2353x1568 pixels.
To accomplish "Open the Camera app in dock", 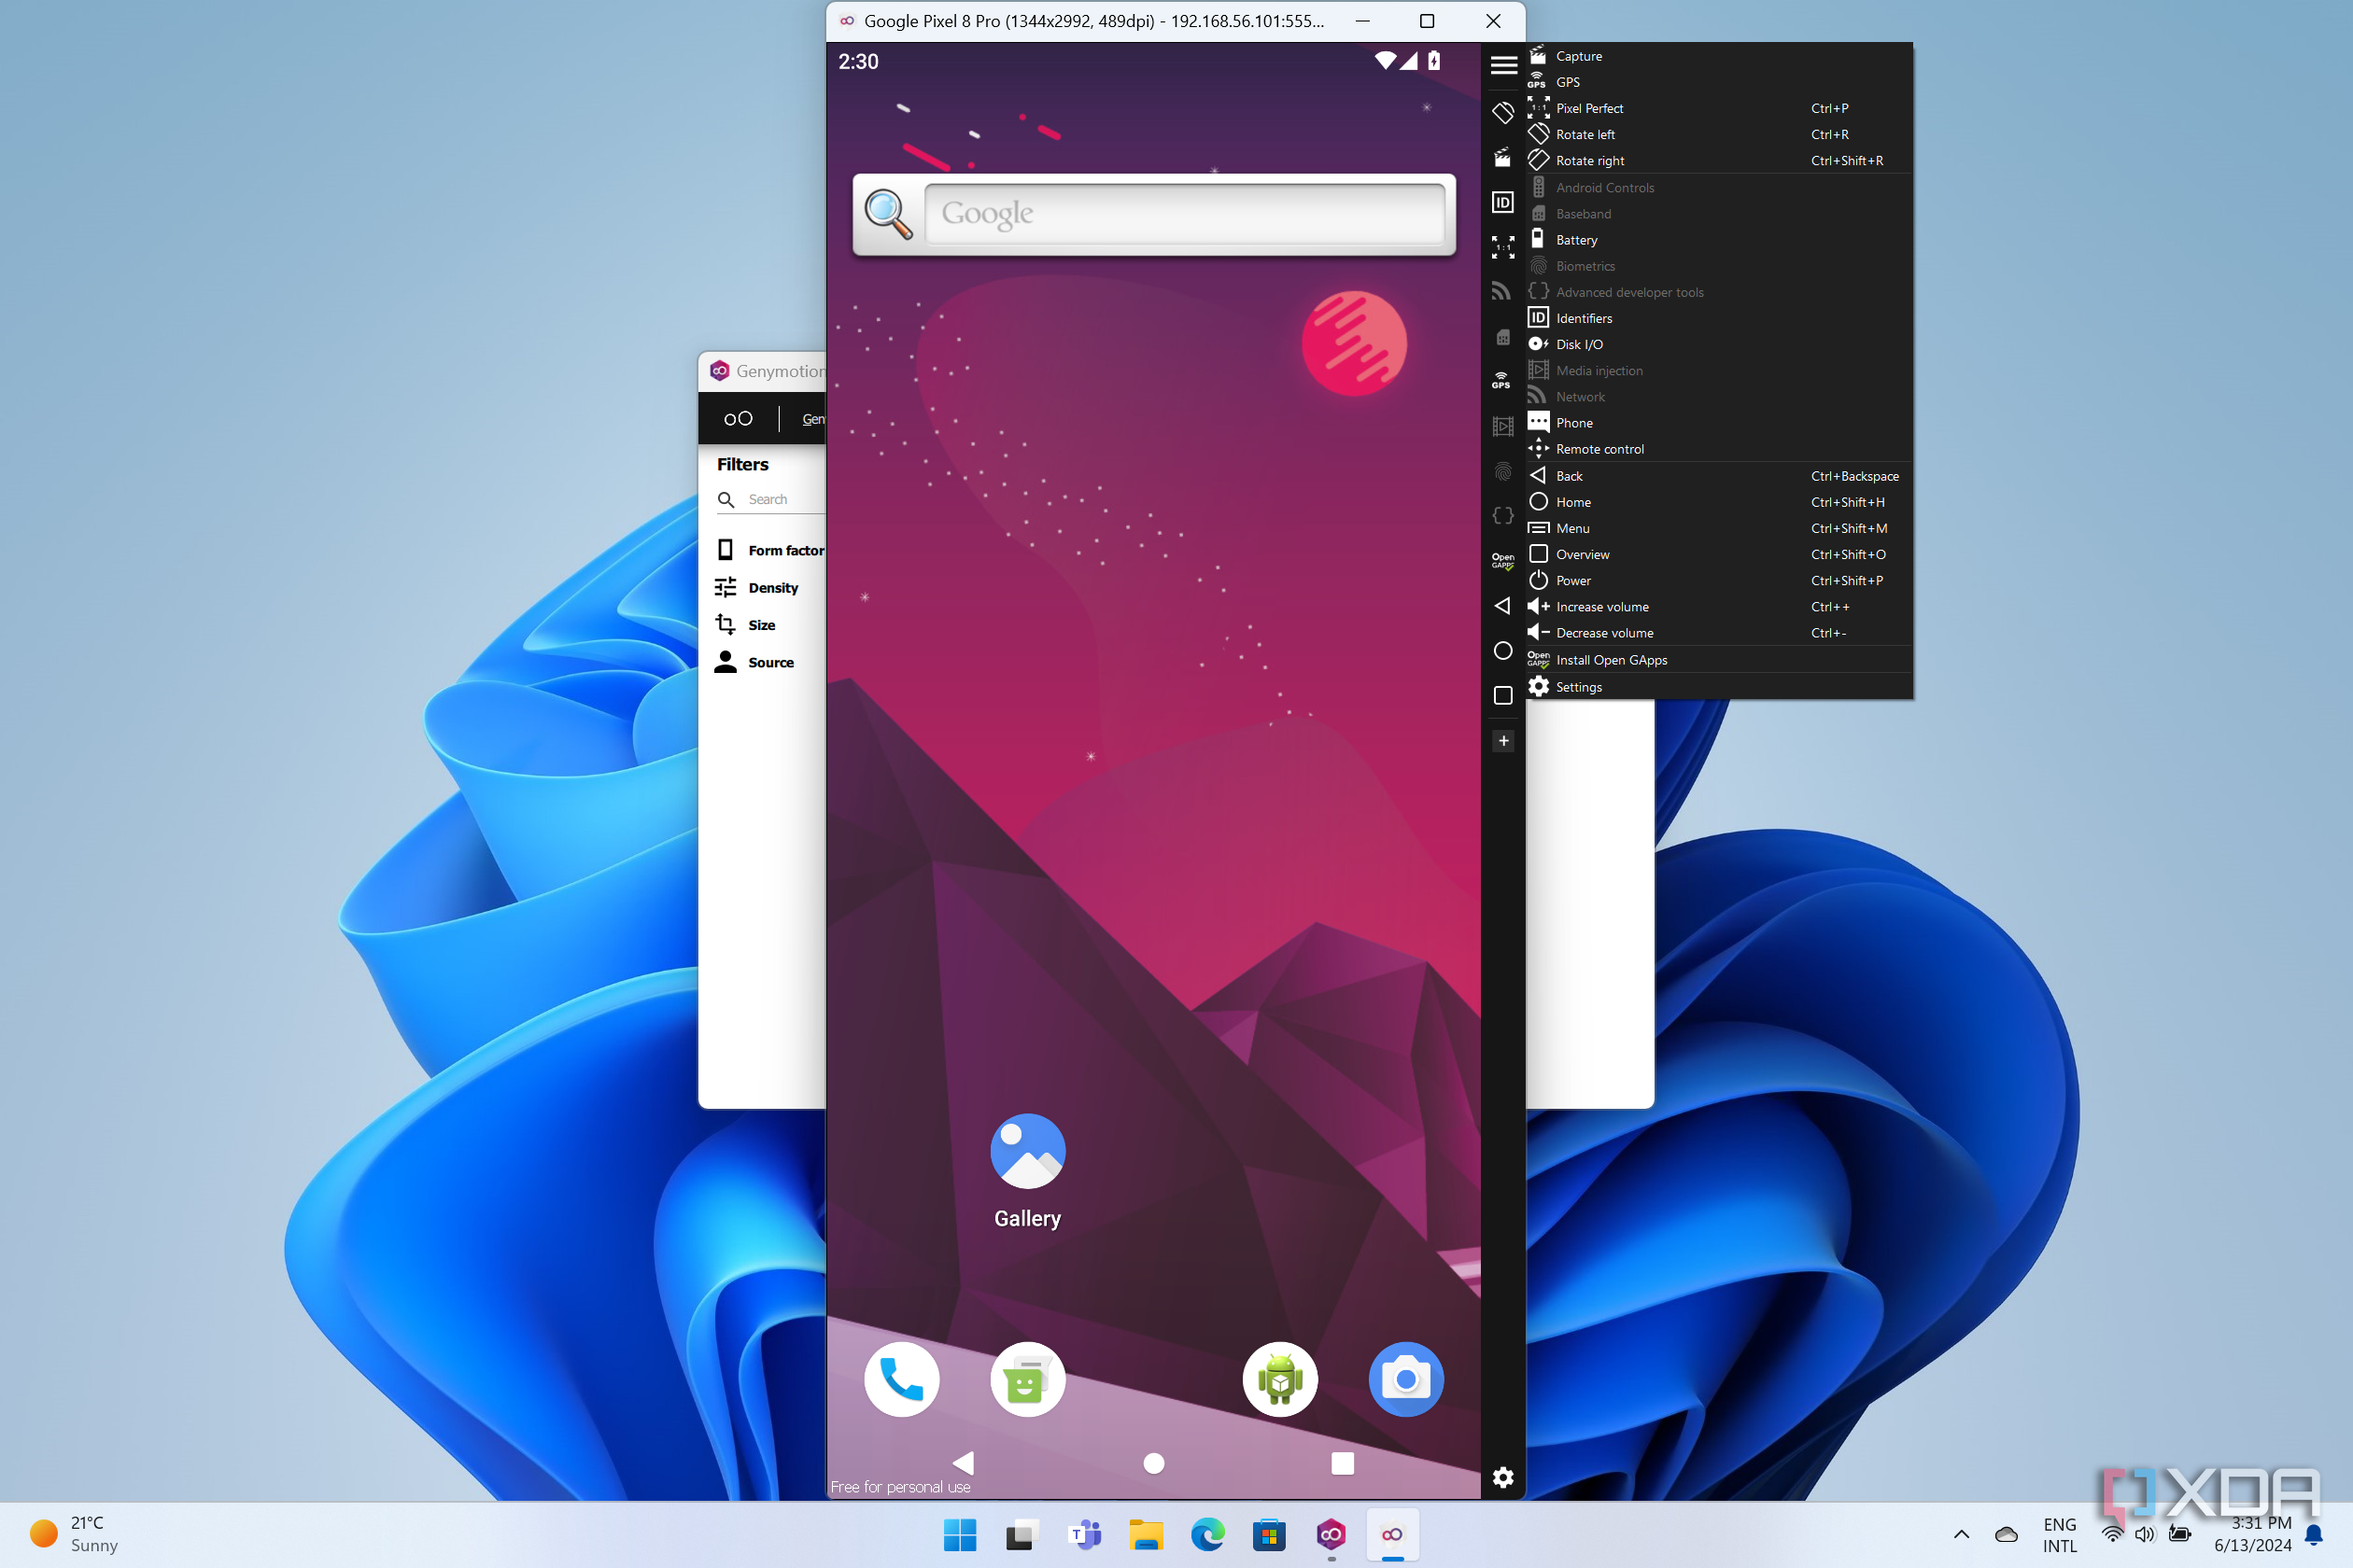I will 1405,1379.
